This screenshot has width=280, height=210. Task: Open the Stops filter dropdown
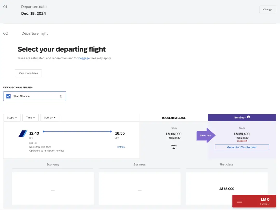pos(12,118)
